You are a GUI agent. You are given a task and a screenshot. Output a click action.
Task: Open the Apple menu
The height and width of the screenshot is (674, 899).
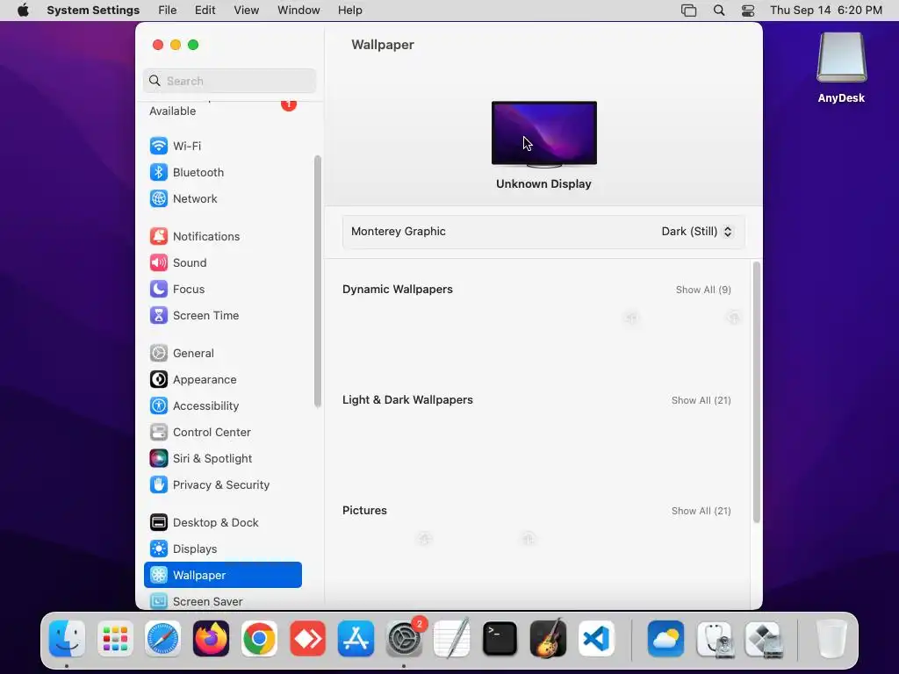pyautogui.click(x=23, y=11)
